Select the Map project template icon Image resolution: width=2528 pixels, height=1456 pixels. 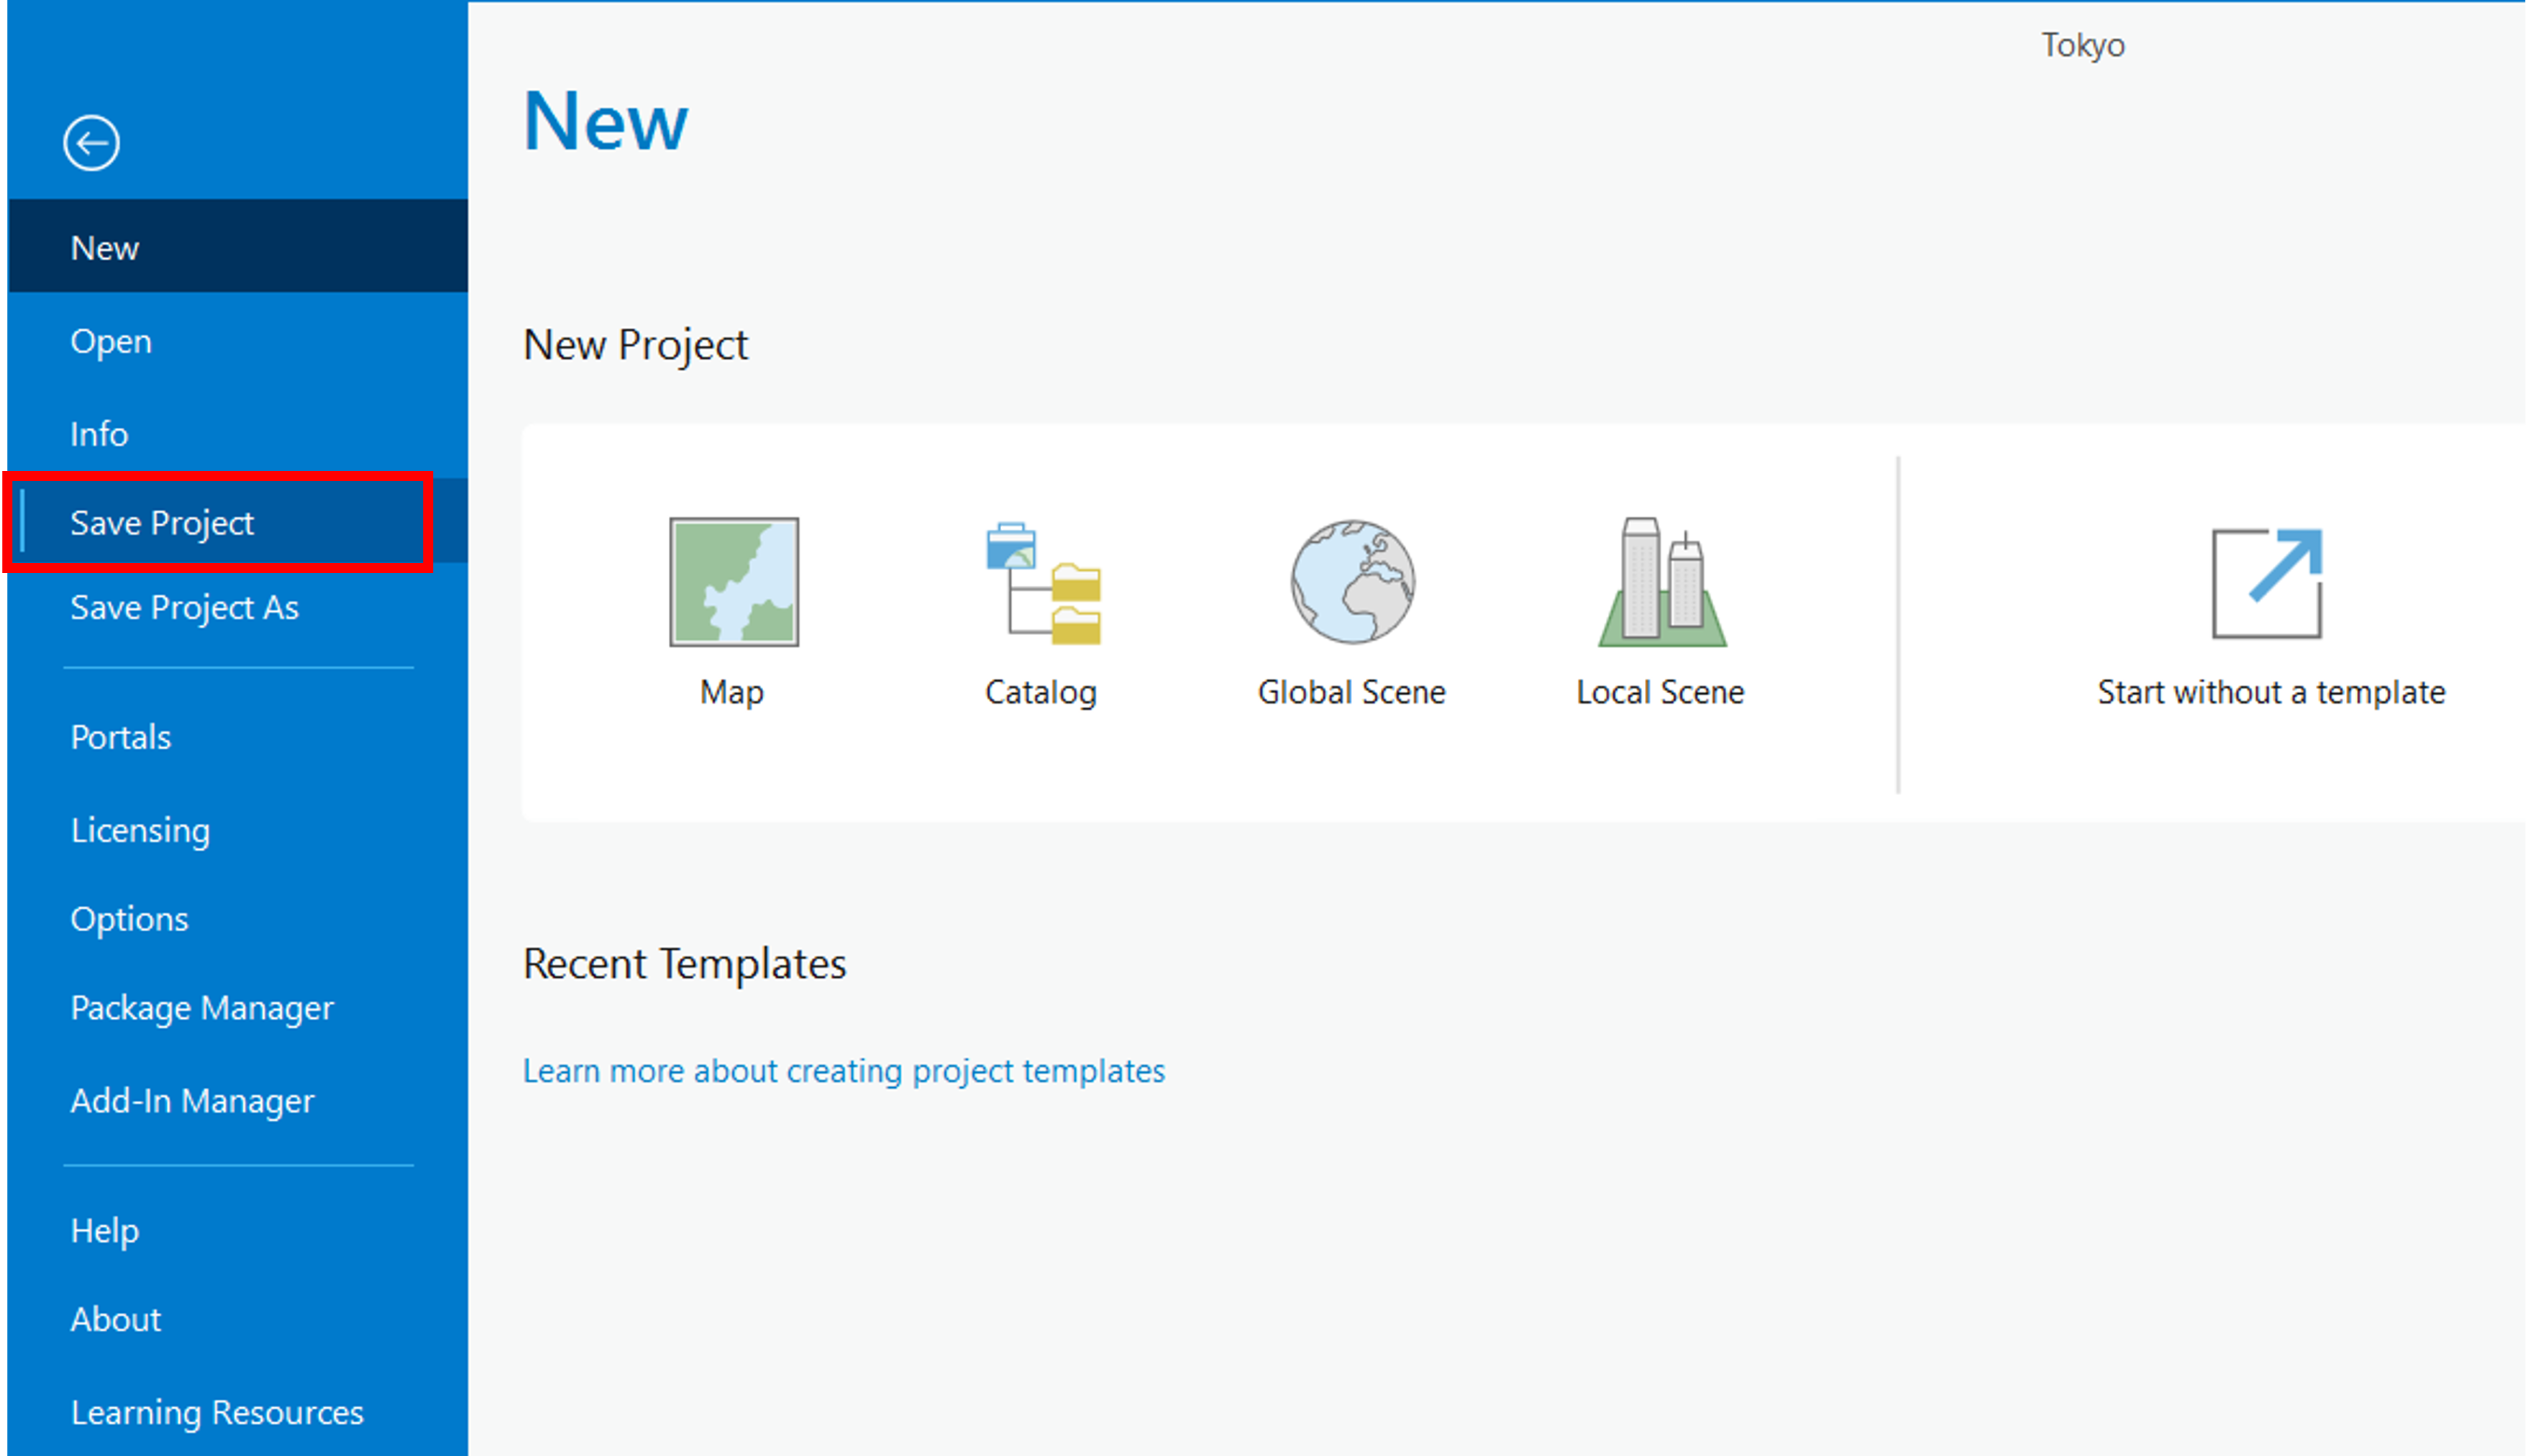[x=733, y=581]
